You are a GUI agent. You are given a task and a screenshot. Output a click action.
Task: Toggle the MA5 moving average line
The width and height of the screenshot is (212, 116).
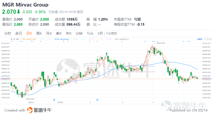coord(29,39)
